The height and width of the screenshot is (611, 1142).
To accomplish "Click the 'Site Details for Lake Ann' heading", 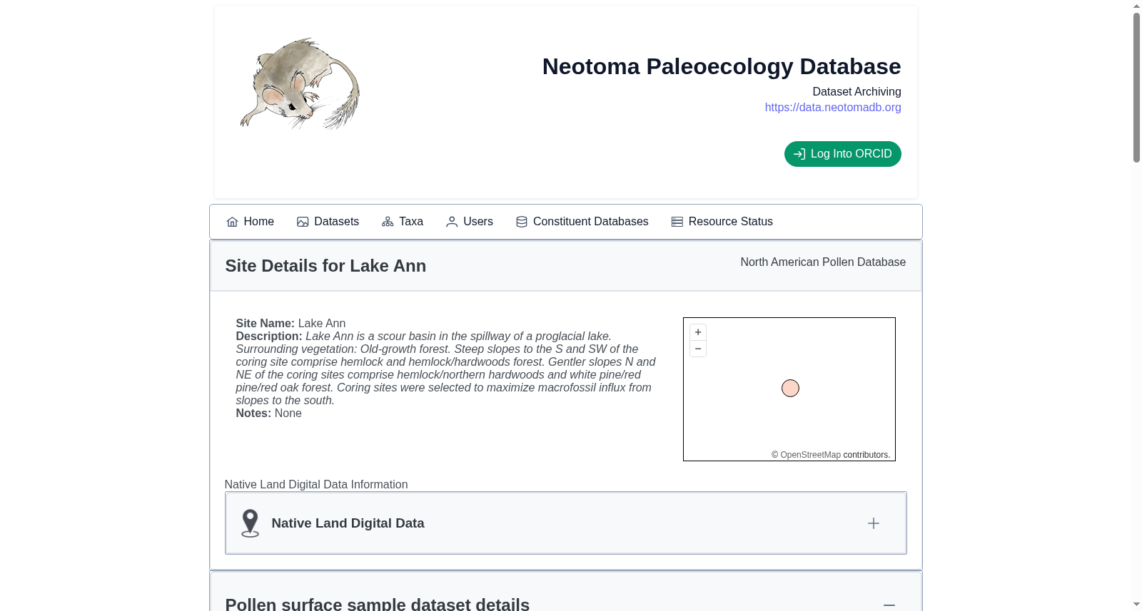I will coord(325,266).
